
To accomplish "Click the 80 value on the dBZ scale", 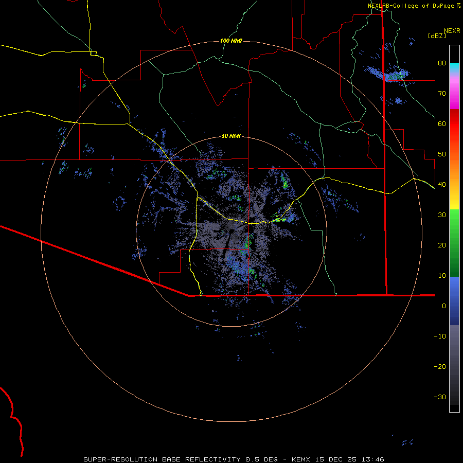I will pyautogui.click(x=442, y=63).
